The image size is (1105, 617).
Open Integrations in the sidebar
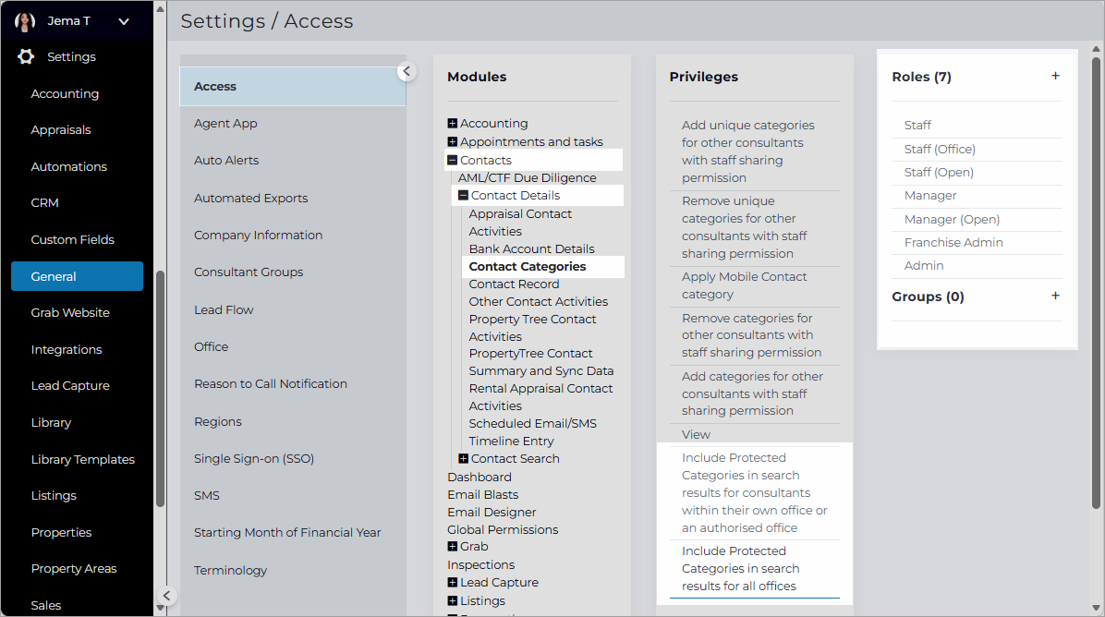[x=67, y=349]
